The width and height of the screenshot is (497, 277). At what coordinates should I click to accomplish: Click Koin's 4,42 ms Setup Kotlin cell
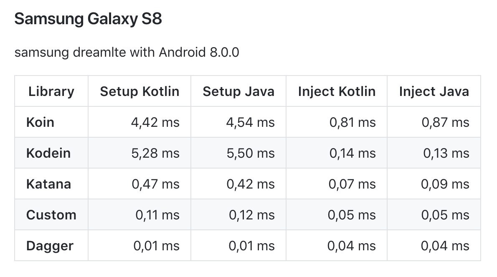pos(155,122)
